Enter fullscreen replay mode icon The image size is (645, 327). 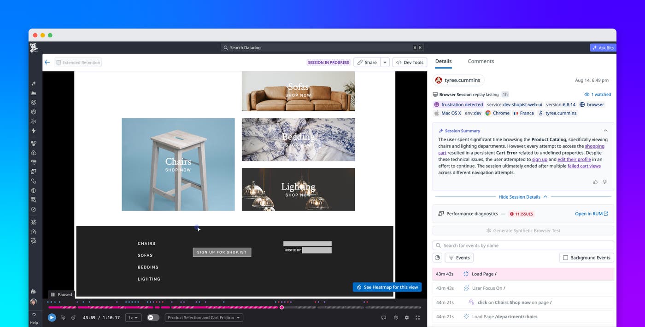coord(418,317)
